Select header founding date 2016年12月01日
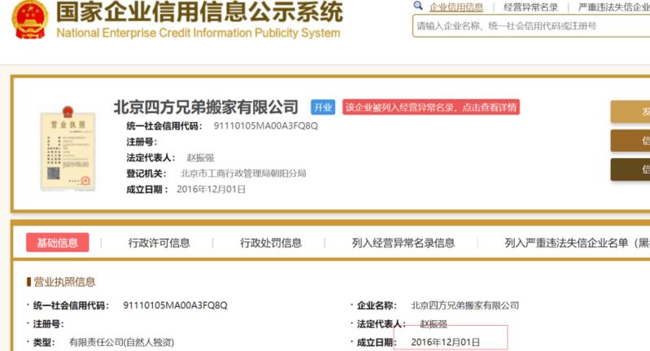 [211, 189]
